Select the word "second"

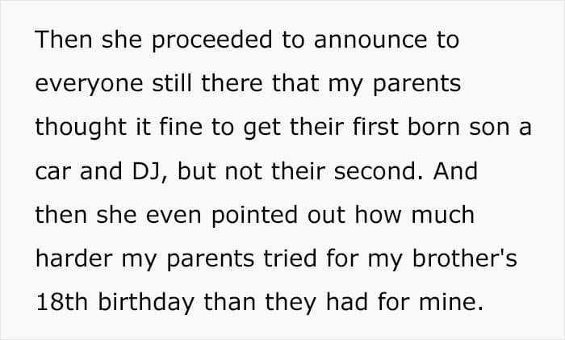[x=375, y=171]
